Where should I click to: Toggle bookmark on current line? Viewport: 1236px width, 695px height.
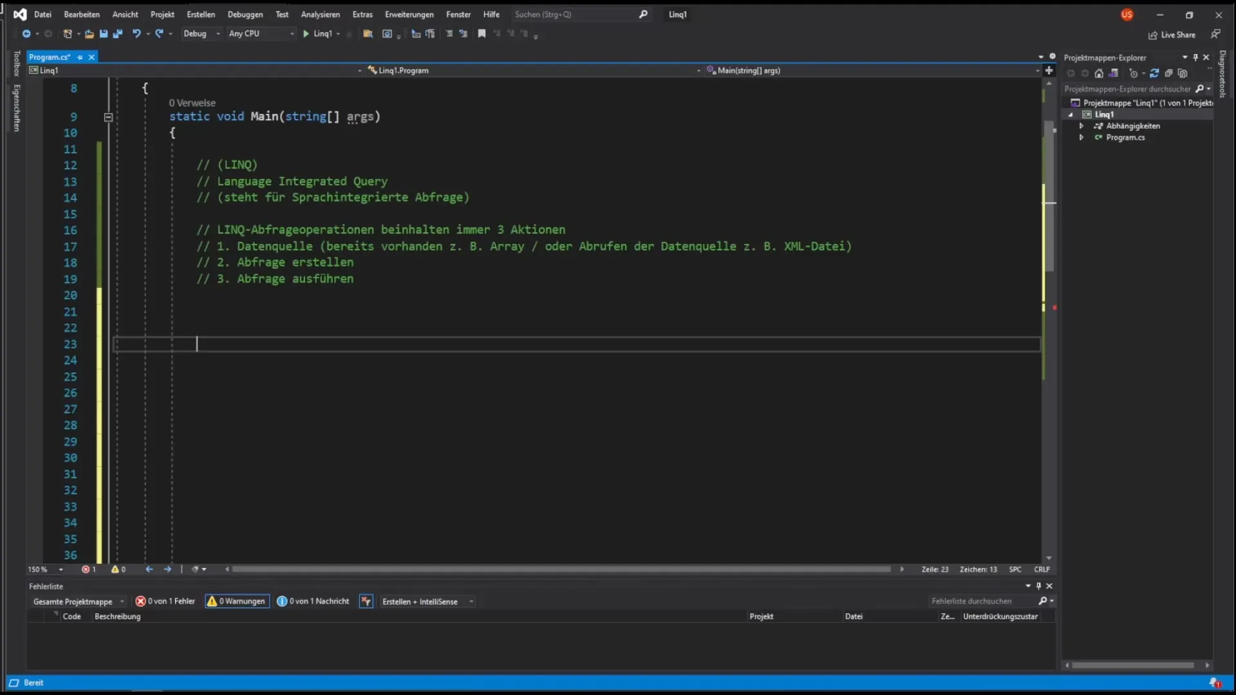coord(482,33)
